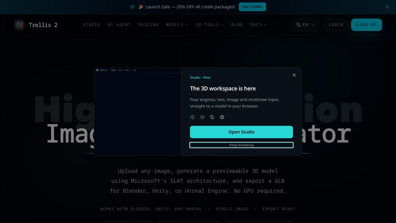Click the "EXPORT READY" text
Viewport: 396px width, 223px height.
279,209
